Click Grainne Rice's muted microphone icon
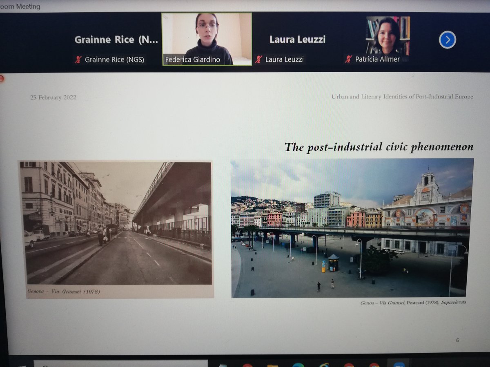 pos(78,60)
